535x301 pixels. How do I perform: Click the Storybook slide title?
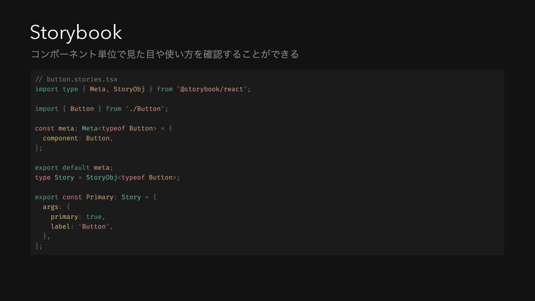76,33
